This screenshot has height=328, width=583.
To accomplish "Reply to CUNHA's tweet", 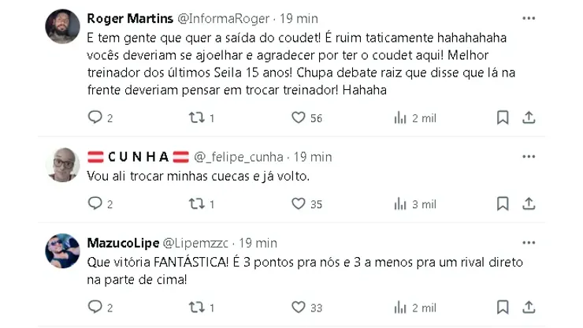I will click(95, 203).
